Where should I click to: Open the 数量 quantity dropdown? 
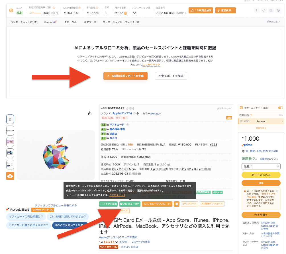click(261, 166)
